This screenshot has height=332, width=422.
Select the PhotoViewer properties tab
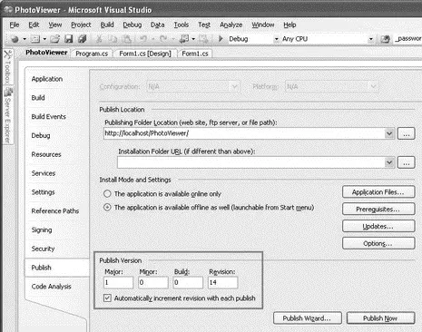pos(46,53)
